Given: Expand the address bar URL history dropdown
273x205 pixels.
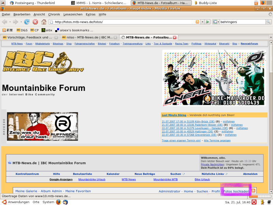Looking at the screenshot, I should click(x=202, y=22).
